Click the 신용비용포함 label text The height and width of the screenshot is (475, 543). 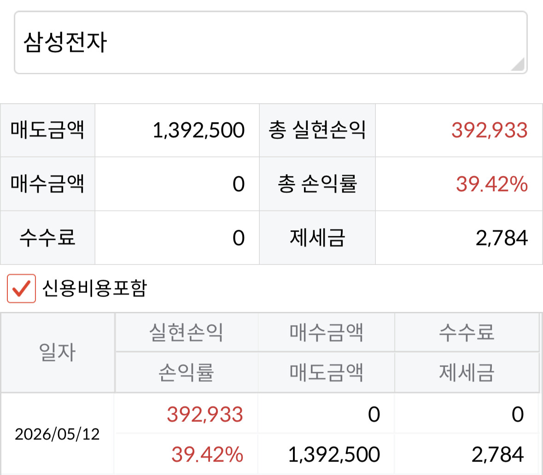pos(94,288)
